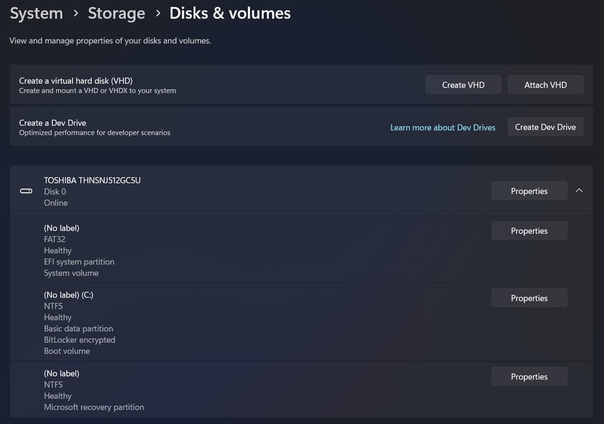Image resolution: width=604 pixels, height=424 pixels.
Task: Click the Create a virtual hard disk (VHD) title
Action: [76, 81]
